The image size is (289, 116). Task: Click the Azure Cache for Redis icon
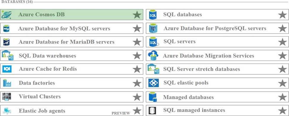[x=7, y=69]
